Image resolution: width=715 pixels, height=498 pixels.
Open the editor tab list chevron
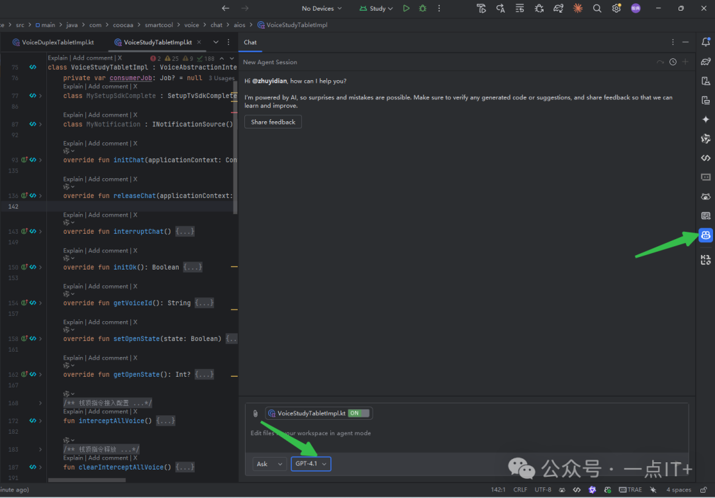pos(216,42)
